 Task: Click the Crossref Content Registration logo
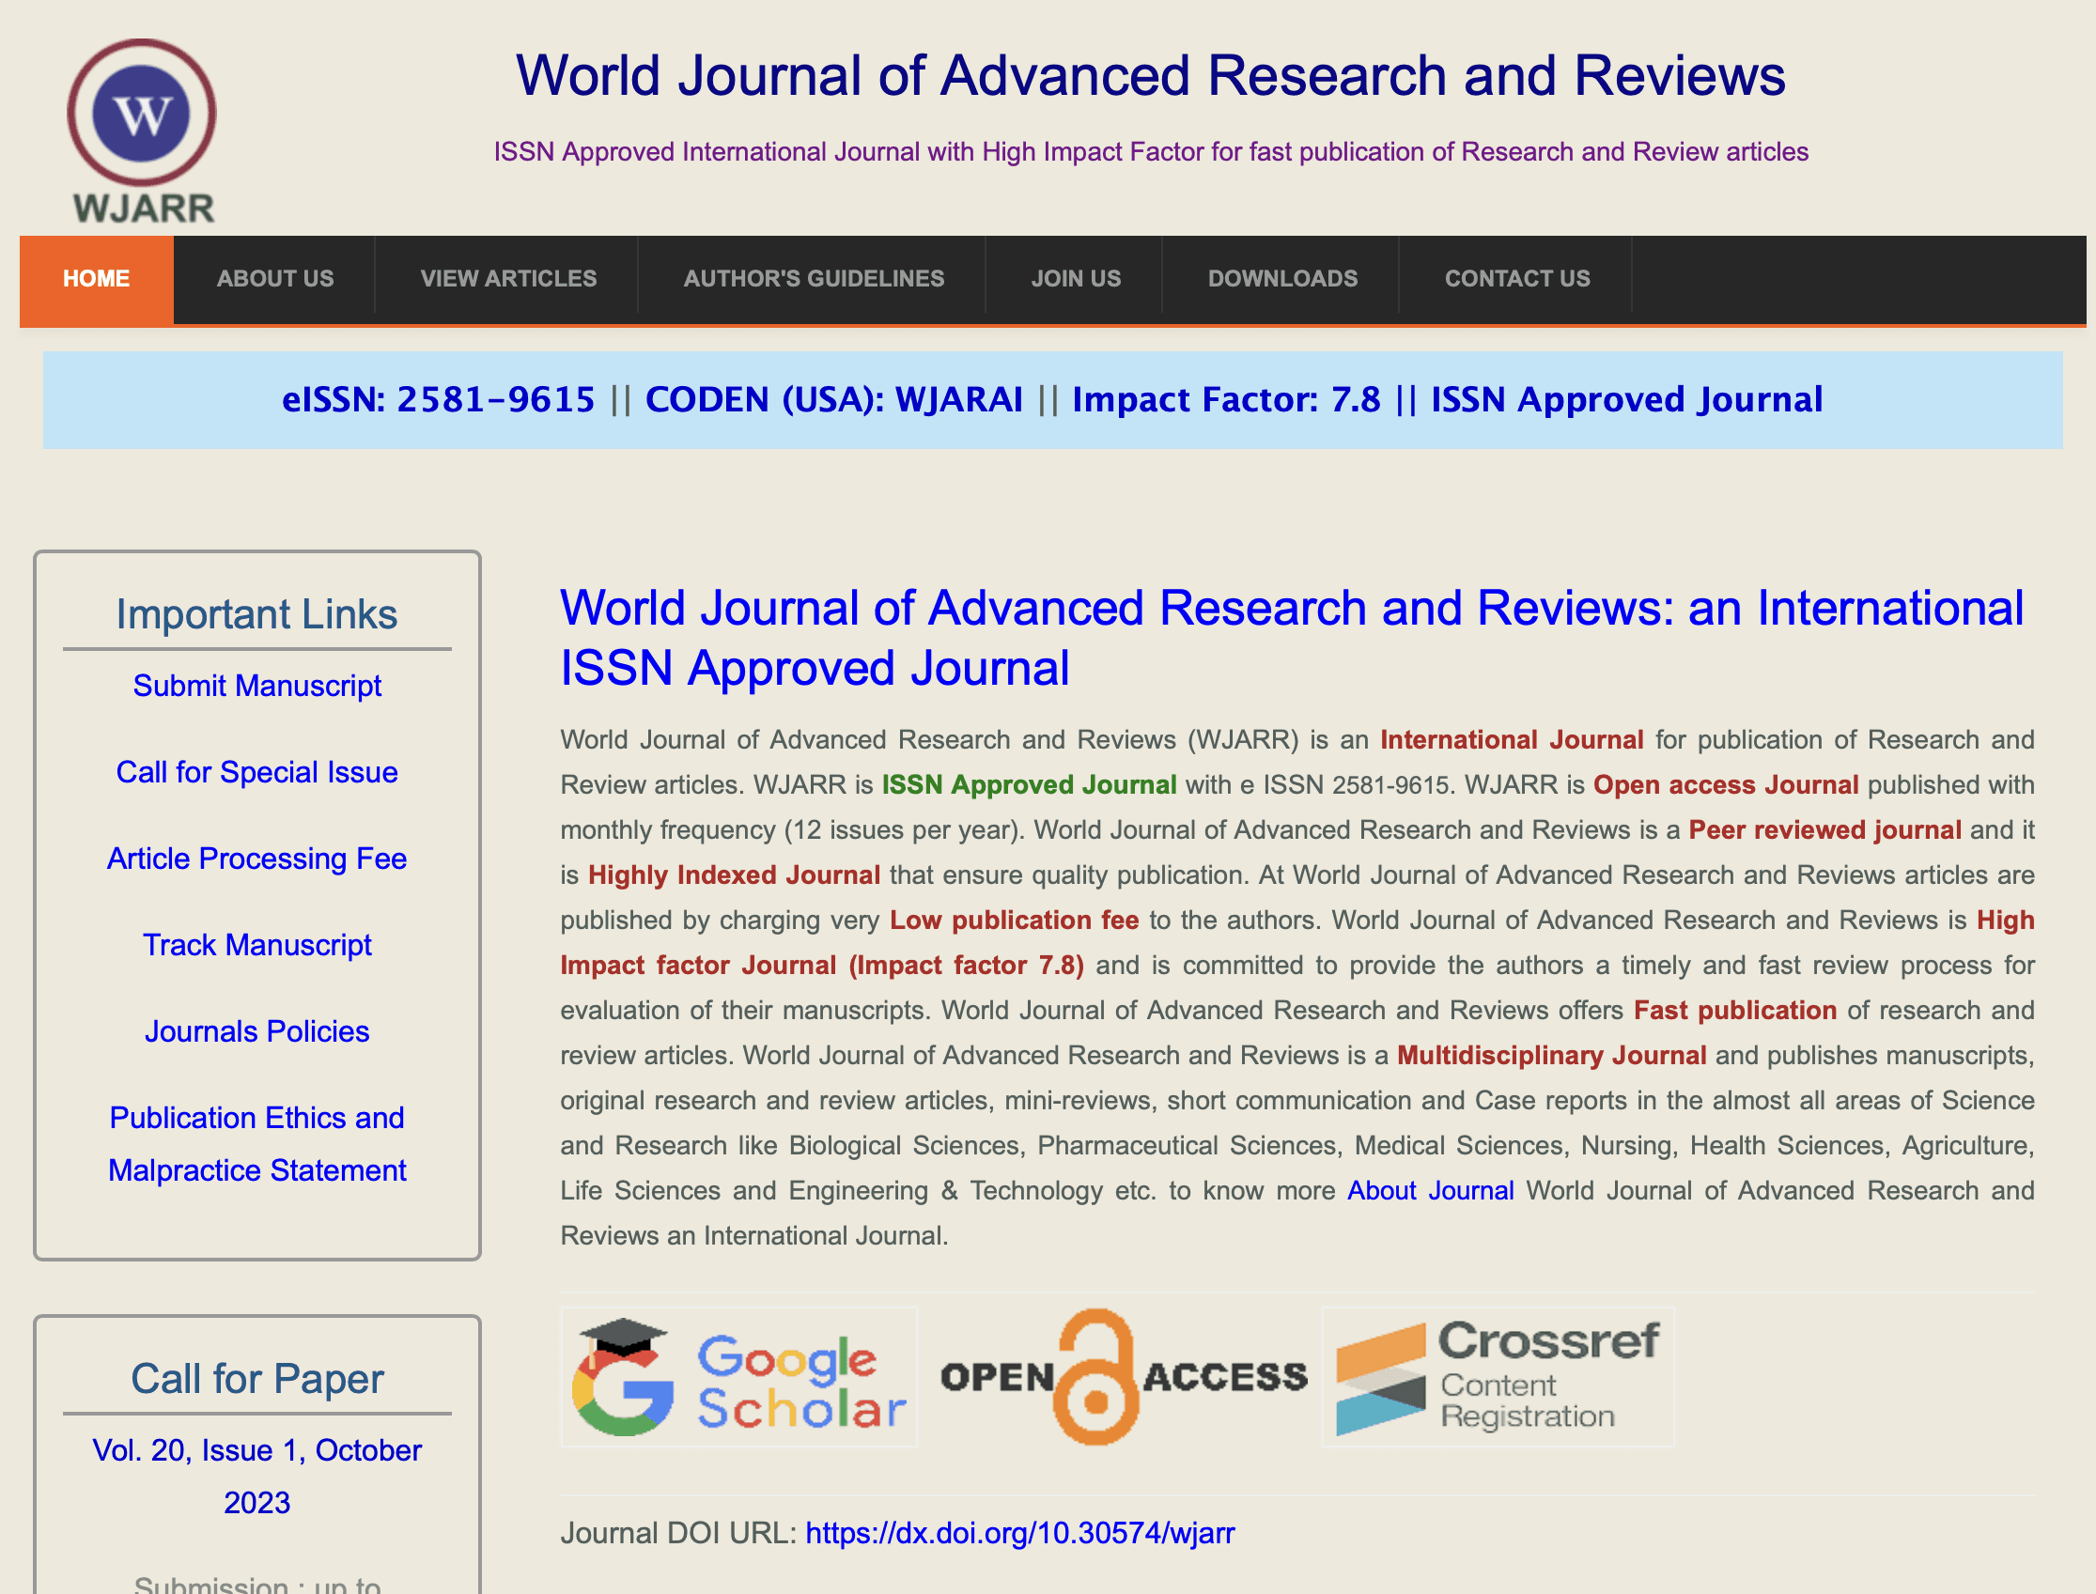click(x=1498, y=1377)
